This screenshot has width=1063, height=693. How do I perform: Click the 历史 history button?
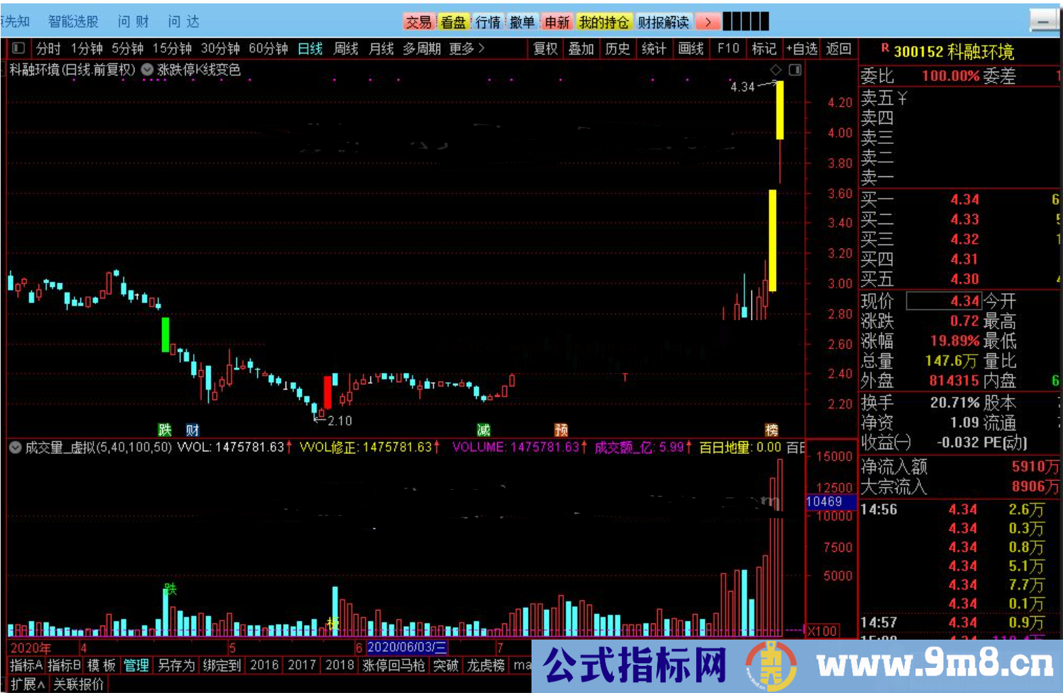coord(617,49)
